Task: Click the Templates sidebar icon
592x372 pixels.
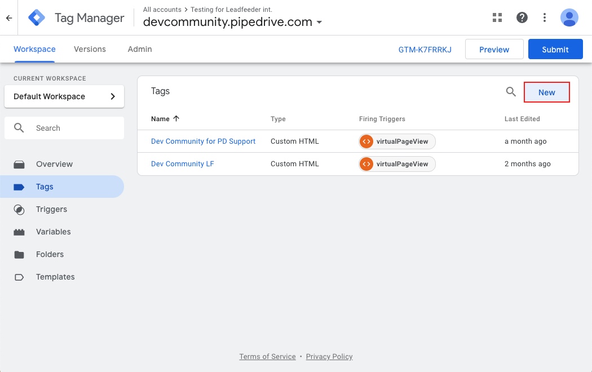Action: (x=19, y=277)
